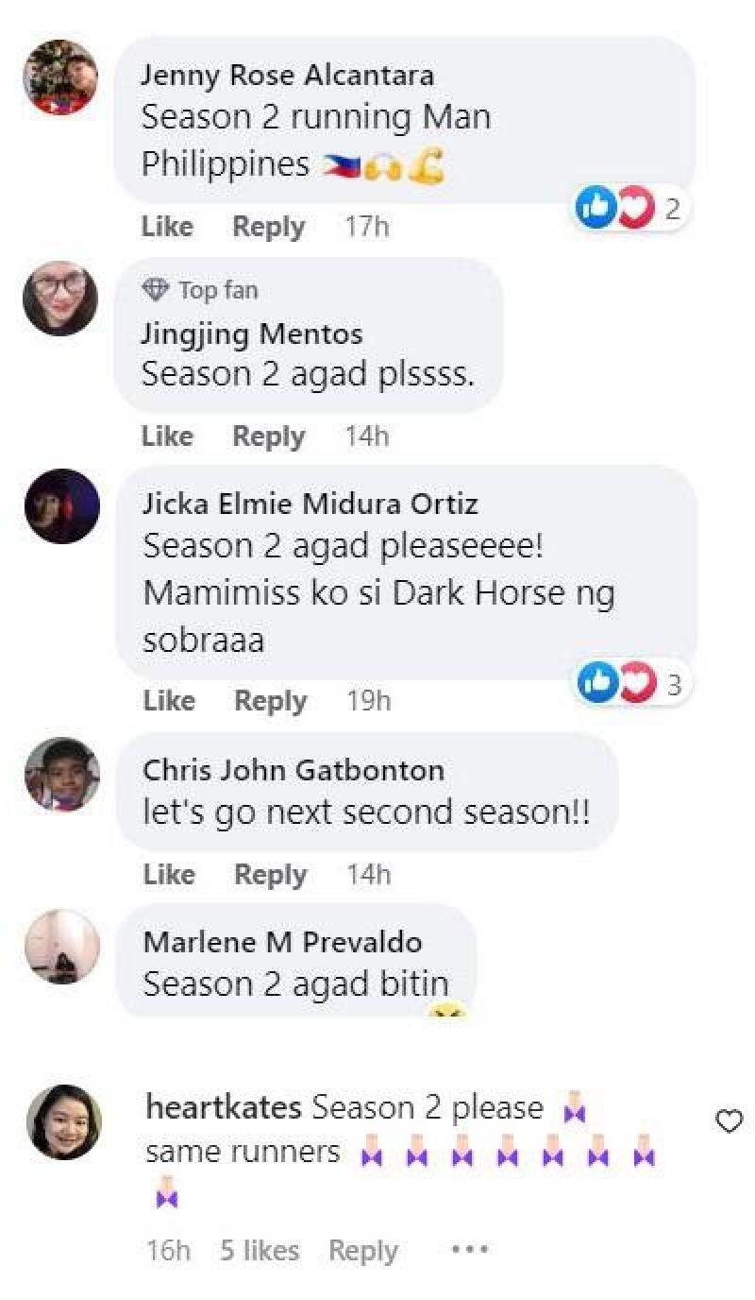Screen dimensions: 755x1300
Task: View reactions on Jenny Rose Alcantara's comment
Action: [x=630, y=207]
